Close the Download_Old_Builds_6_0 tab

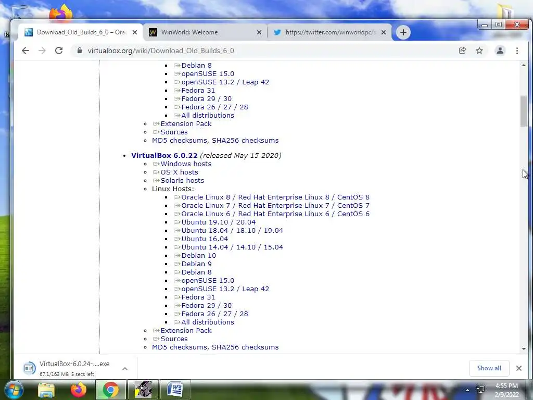coord(135,32)
